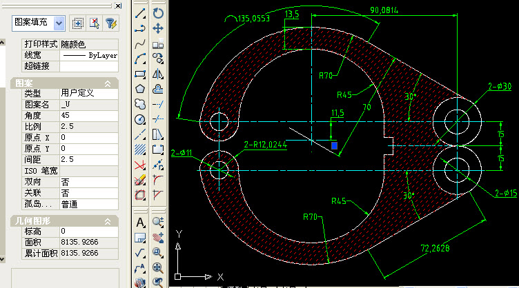Open the 图案填充 object type dropdown

59,23
